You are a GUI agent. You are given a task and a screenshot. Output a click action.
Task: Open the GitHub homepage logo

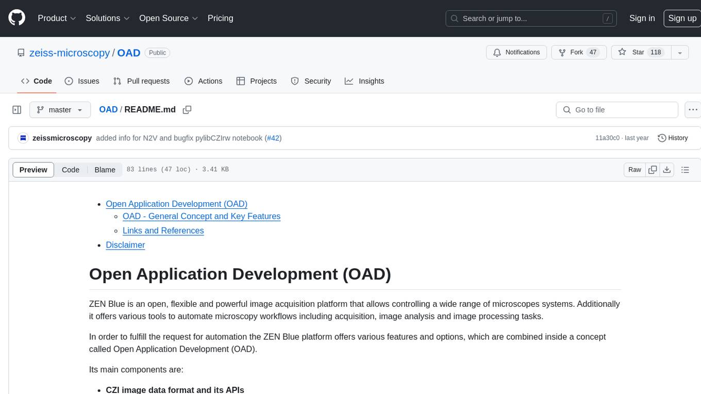click(x=16, y=18)
